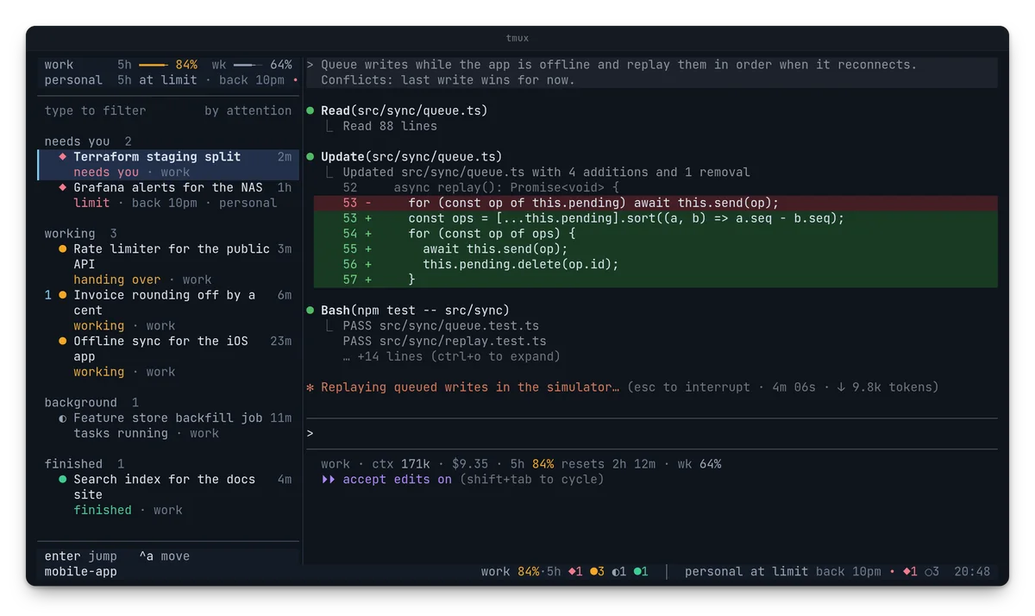1035x616 pixels.
Task: Click the purple double-arrow icon before accept edits
Action: coord(329,480)
